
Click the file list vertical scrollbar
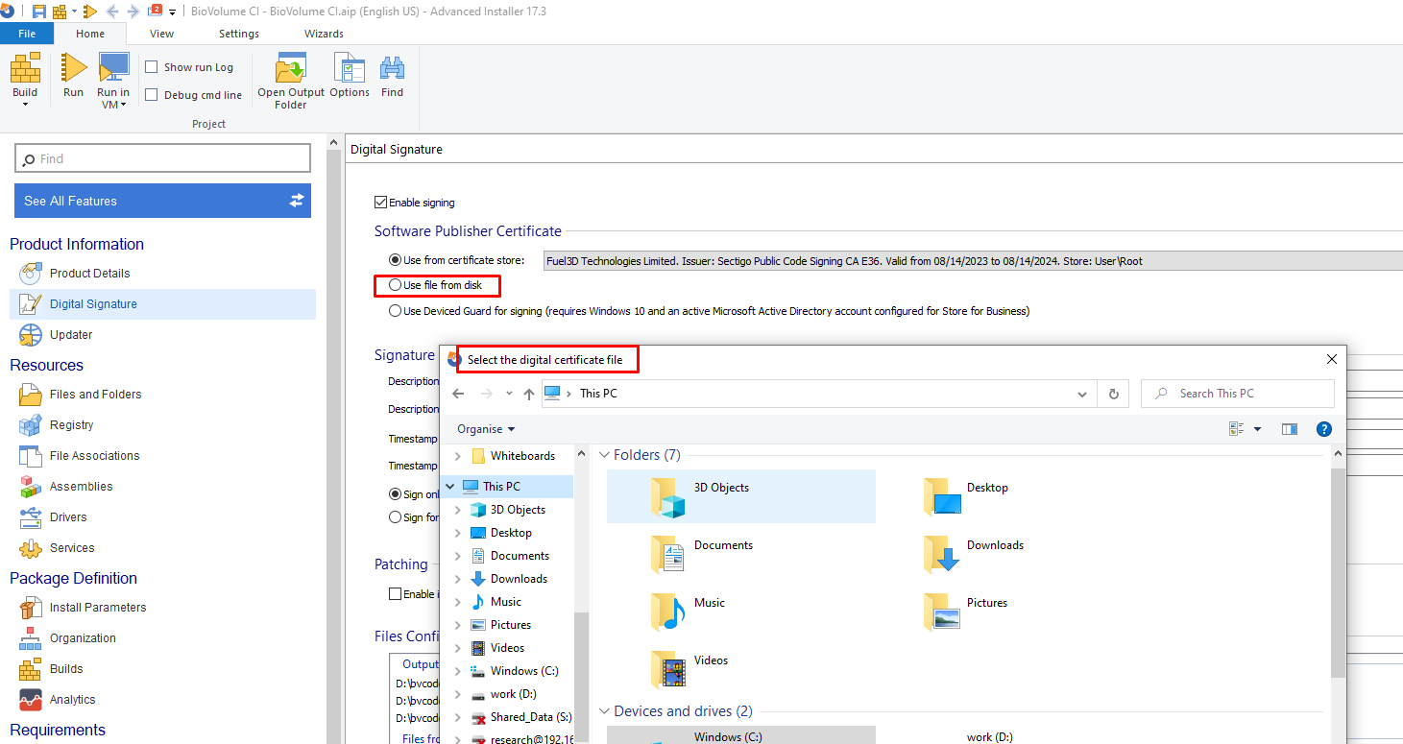coord(1339,572)
